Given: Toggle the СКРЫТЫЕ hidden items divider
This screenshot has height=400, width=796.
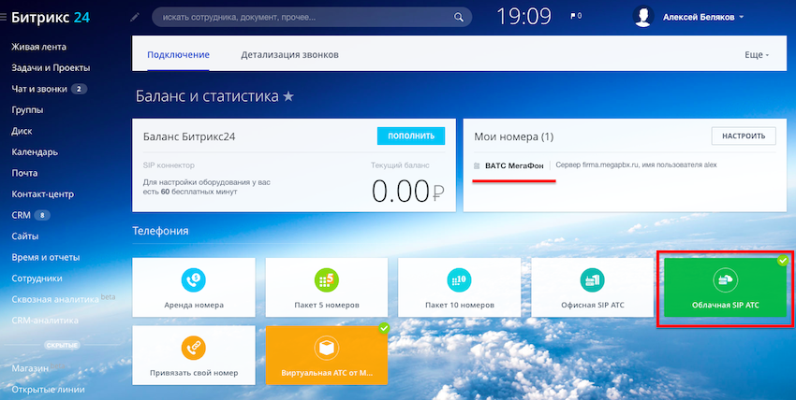Looking at the screenshot, I should 62,345.
